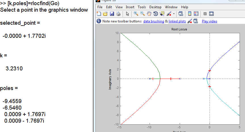Print the figure using the printer icon
Viewport: 245px width, 132px height.
coord(118,14)
